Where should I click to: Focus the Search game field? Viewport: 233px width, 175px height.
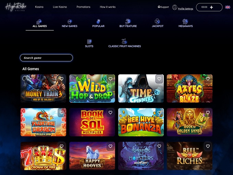tap(46, 58)
